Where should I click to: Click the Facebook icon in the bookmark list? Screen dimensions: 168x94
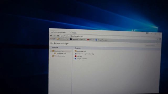click(x=76, y=54)
